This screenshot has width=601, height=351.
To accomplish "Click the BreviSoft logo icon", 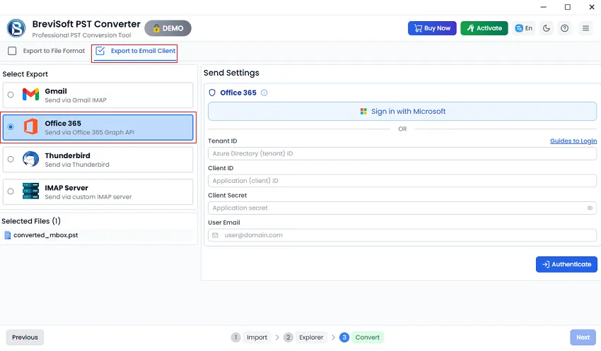I will (16, 28).
